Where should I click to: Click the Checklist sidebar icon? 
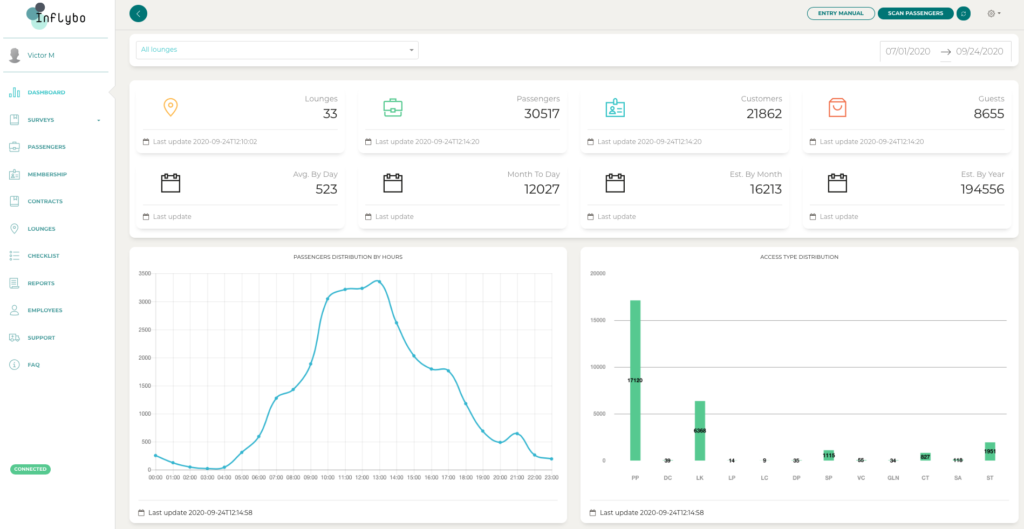[15, 256]
